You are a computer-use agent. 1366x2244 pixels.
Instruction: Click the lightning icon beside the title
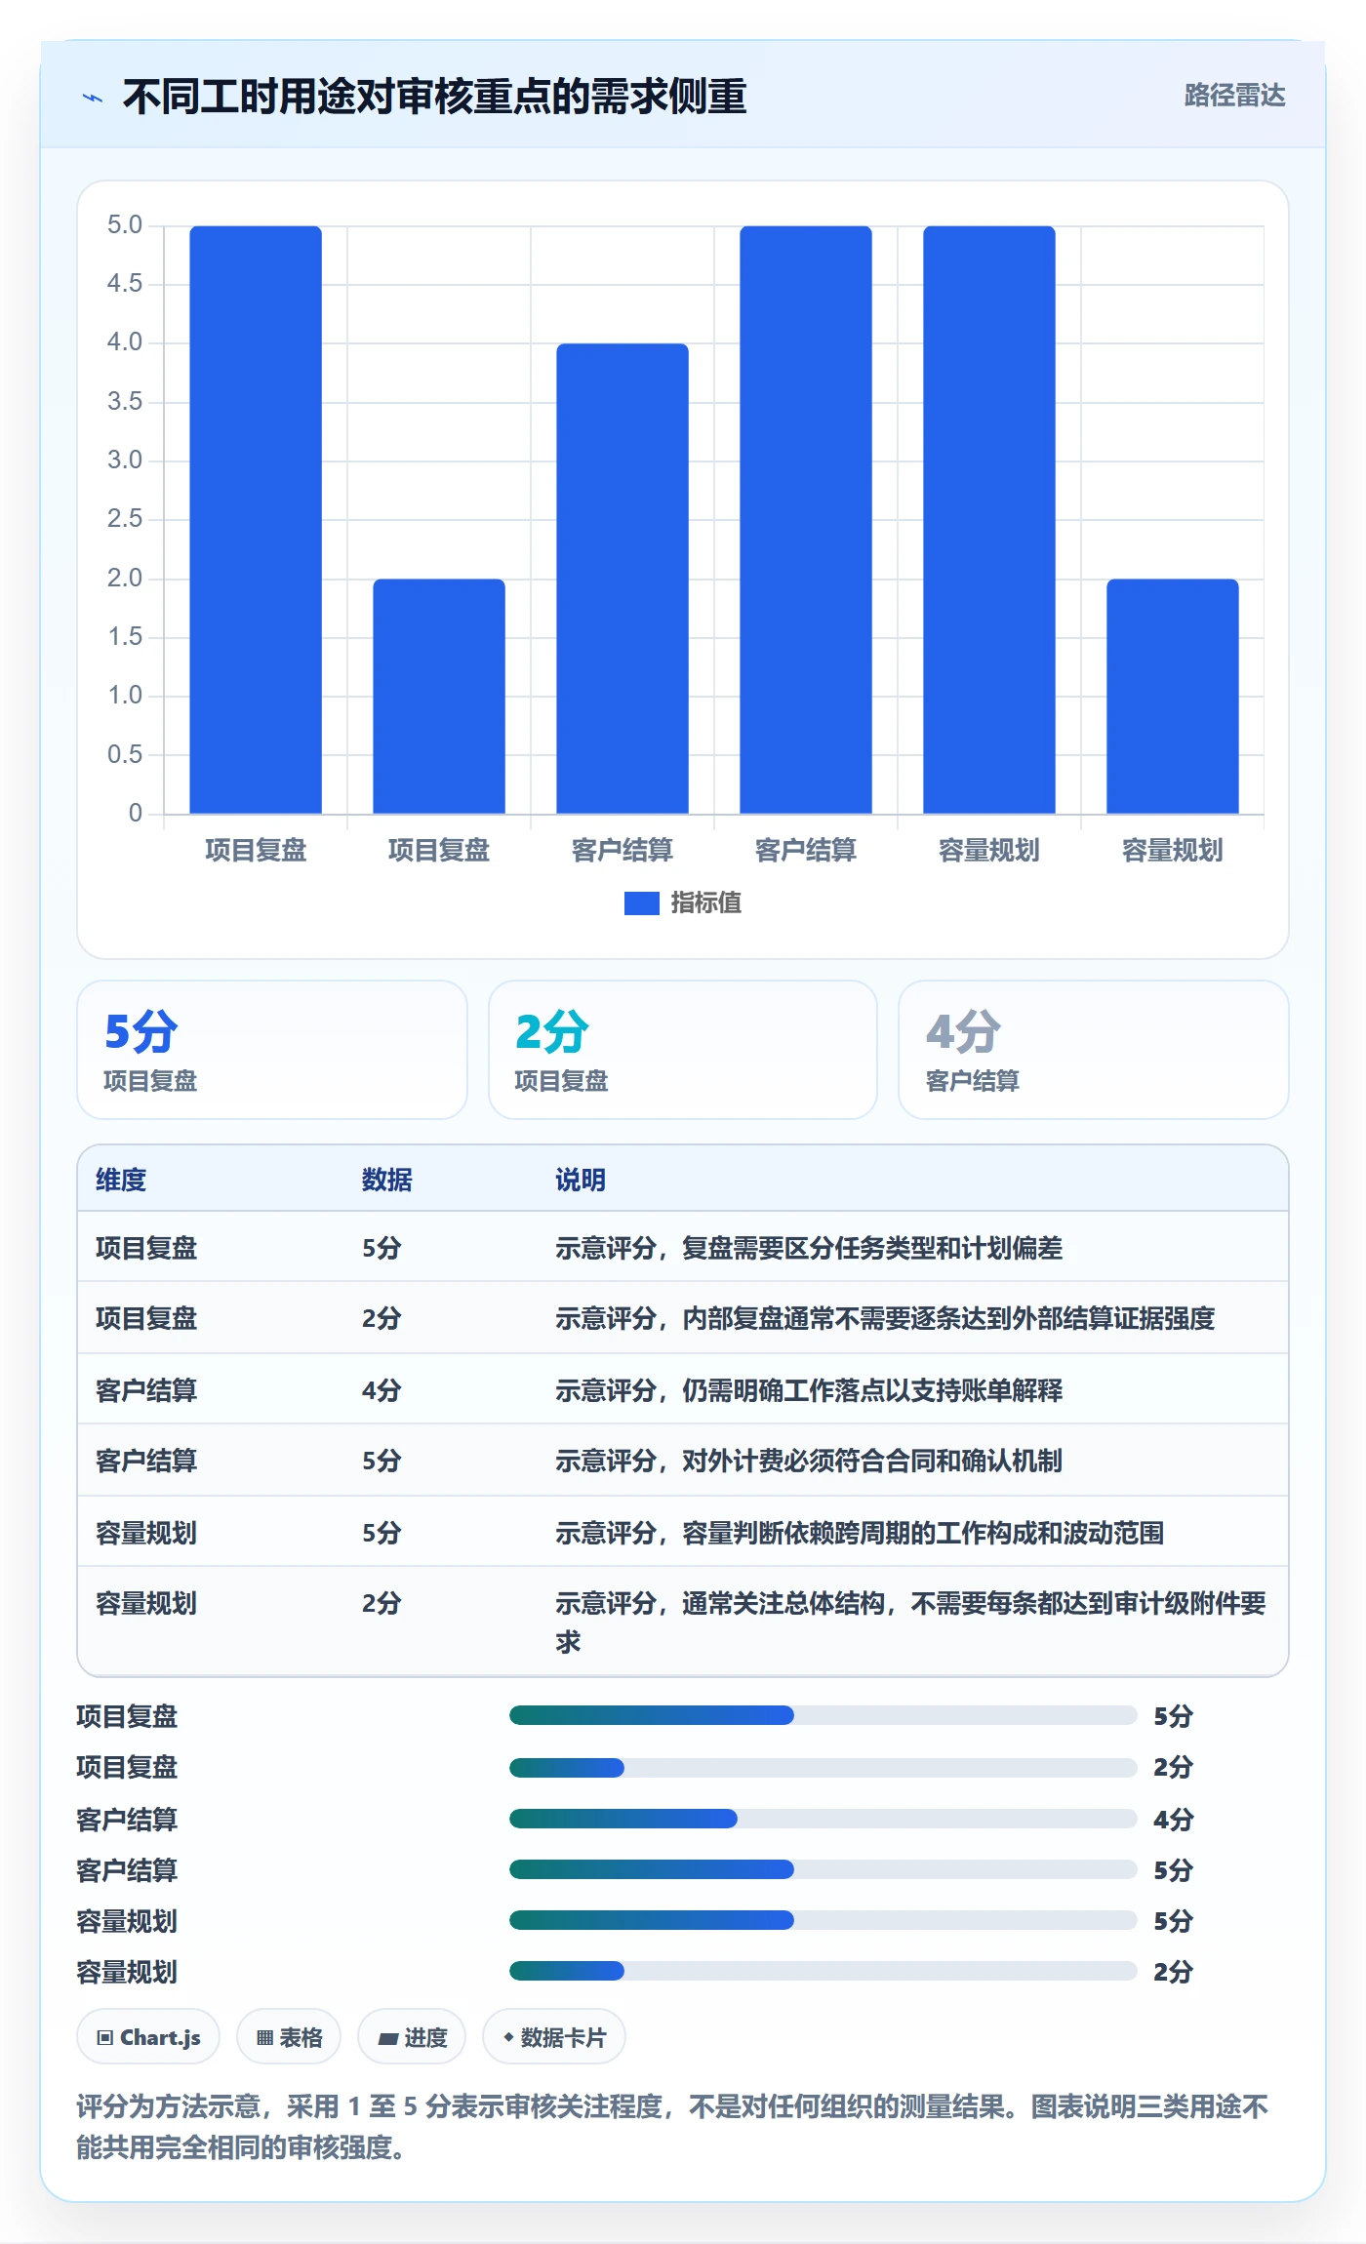(93, 98)
